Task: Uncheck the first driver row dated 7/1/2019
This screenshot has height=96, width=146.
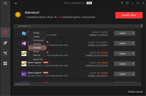Action: click(19, 33)
